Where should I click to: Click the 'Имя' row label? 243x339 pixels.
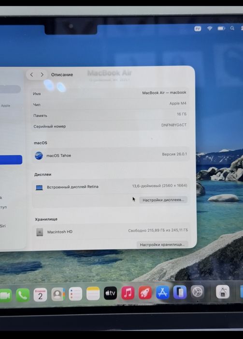37,94
